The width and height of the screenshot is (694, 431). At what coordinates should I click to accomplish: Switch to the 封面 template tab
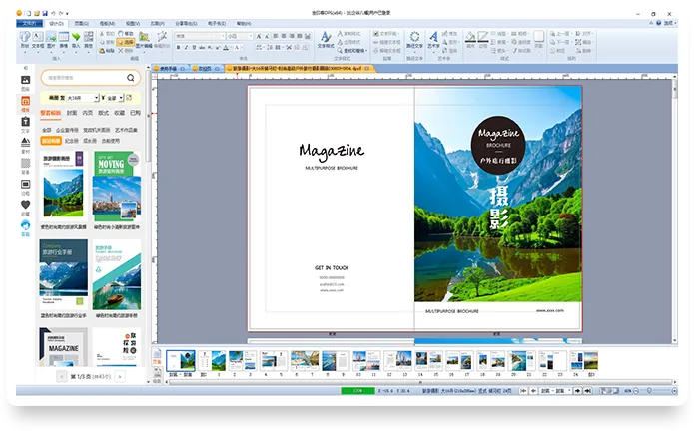(x=71, y=113)
